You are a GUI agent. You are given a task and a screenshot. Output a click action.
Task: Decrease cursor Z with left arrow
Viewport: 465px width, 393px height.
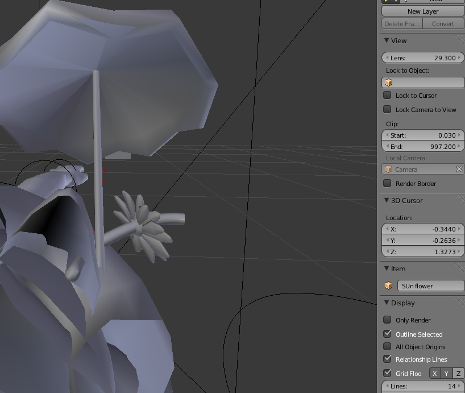(x=387, y=251)
